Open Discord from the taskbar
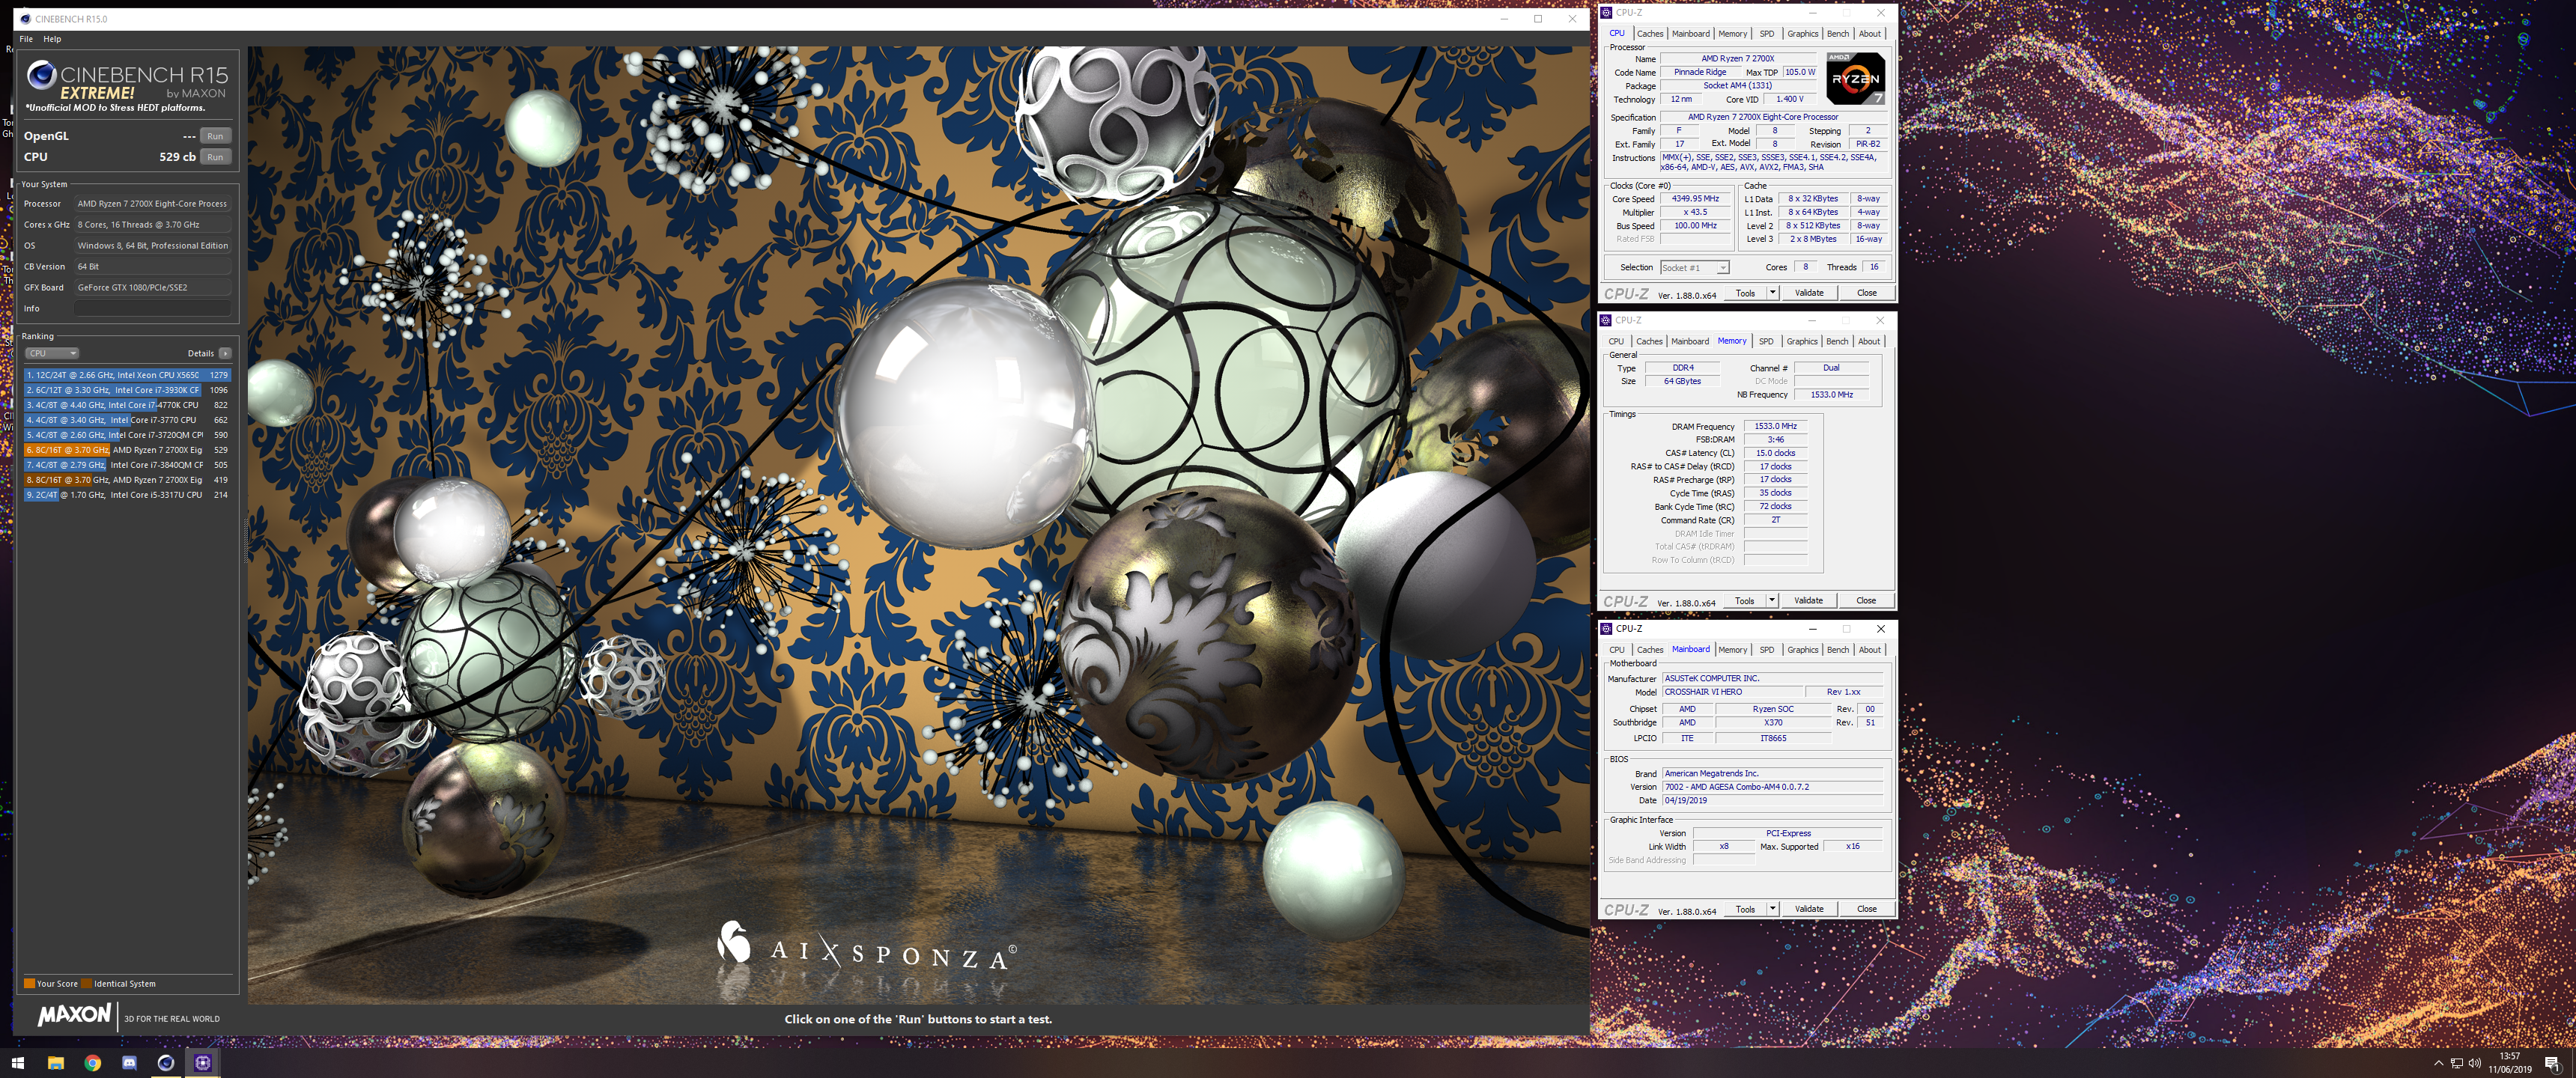Image resolution: width=2576 pixels, height=1078 pixels. (x=129, y=1063)
